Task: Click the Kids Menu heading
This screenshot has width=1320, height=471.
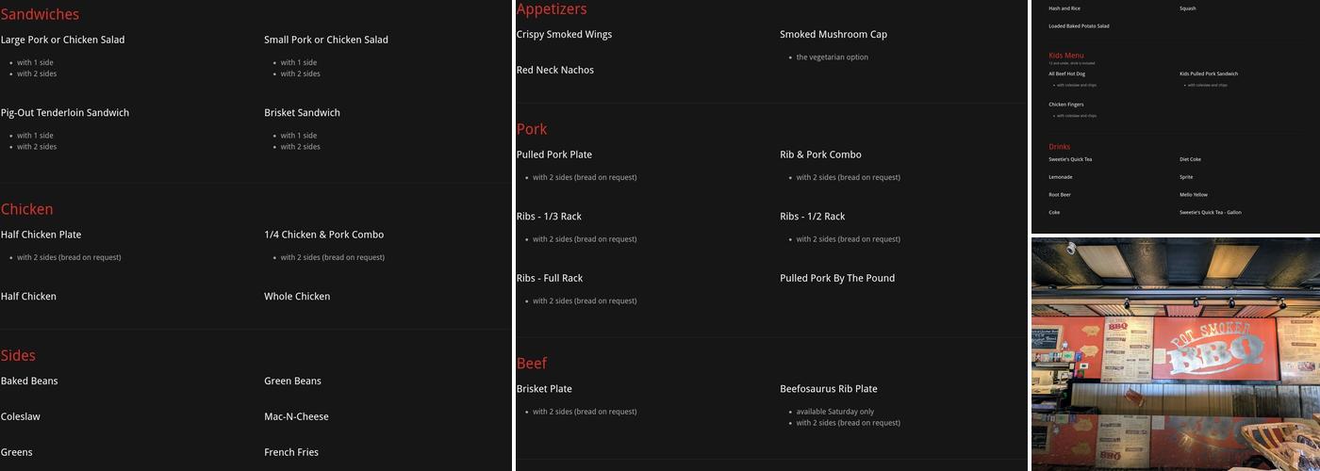Action: [x=1066, y=56]
